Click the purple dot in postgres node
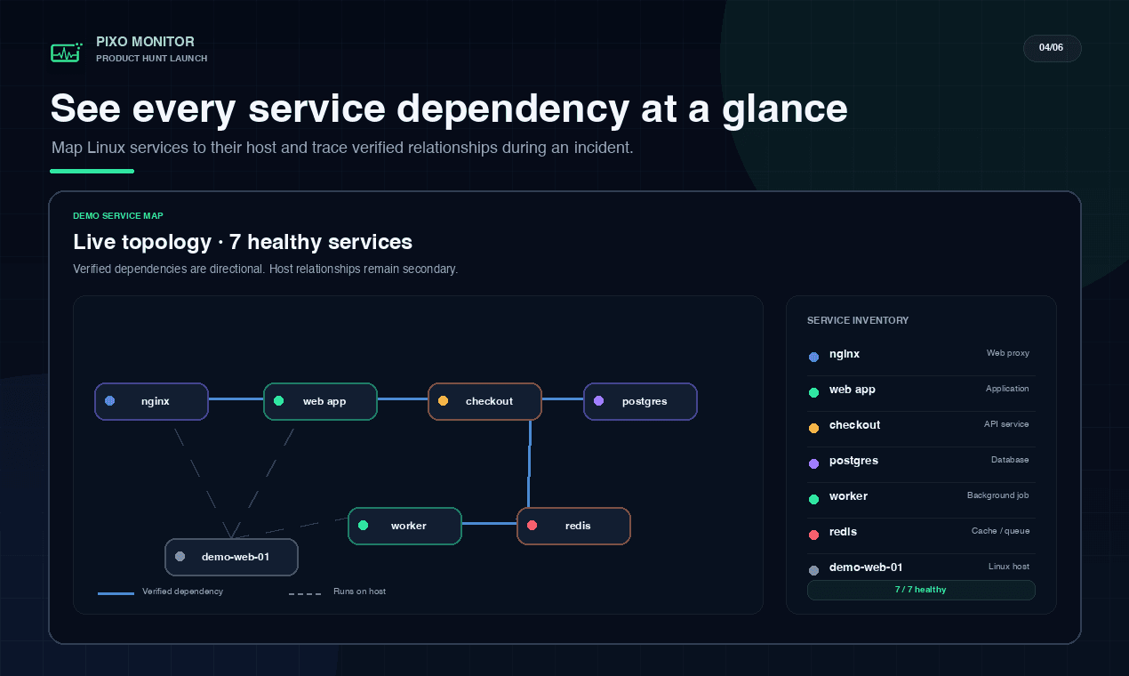 pyautogui.click(x=599, y=401)
